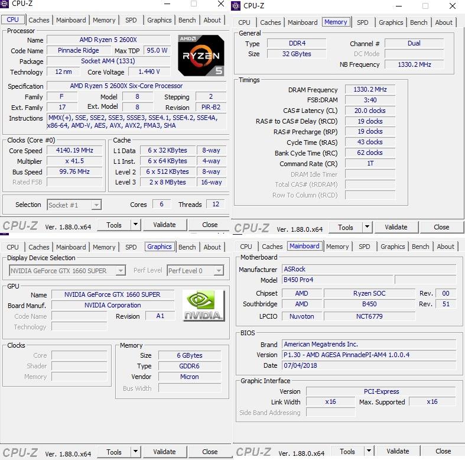
Task: Click the CPU-Z icon in top-right window title
Action: [236, 6]
